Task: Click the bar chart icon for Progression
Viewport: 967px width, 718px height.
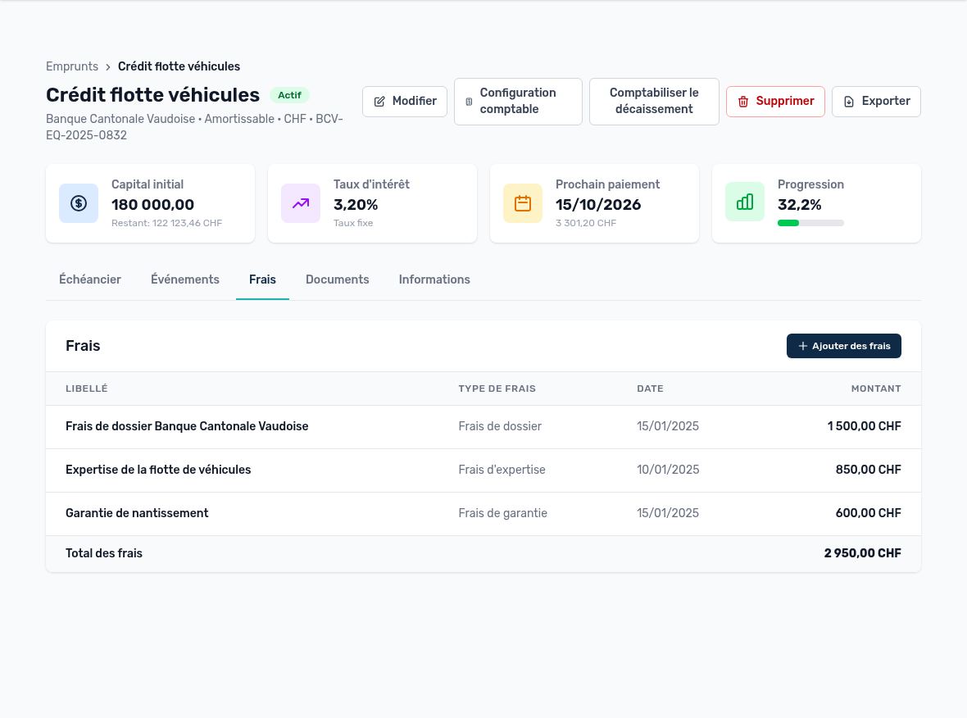Action: click(x=744, y=201)
